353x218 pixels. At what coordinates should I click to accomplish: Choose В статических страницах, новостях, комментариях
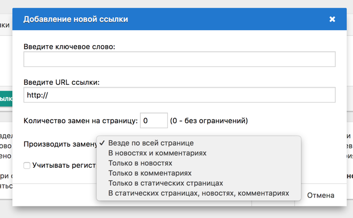[x=199, y=193]
